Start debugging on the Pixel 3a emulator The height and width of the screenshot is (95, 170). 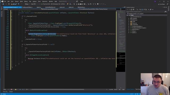53,4
